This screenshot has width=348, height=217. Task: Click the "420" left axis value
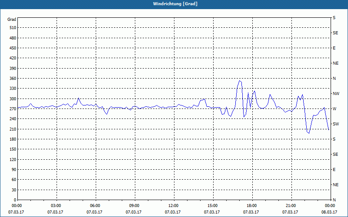tap(13, 58)
